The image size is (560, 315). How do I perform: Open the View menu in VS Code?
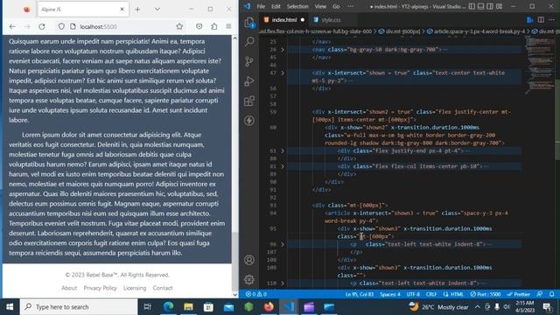[x=320, y=6]
